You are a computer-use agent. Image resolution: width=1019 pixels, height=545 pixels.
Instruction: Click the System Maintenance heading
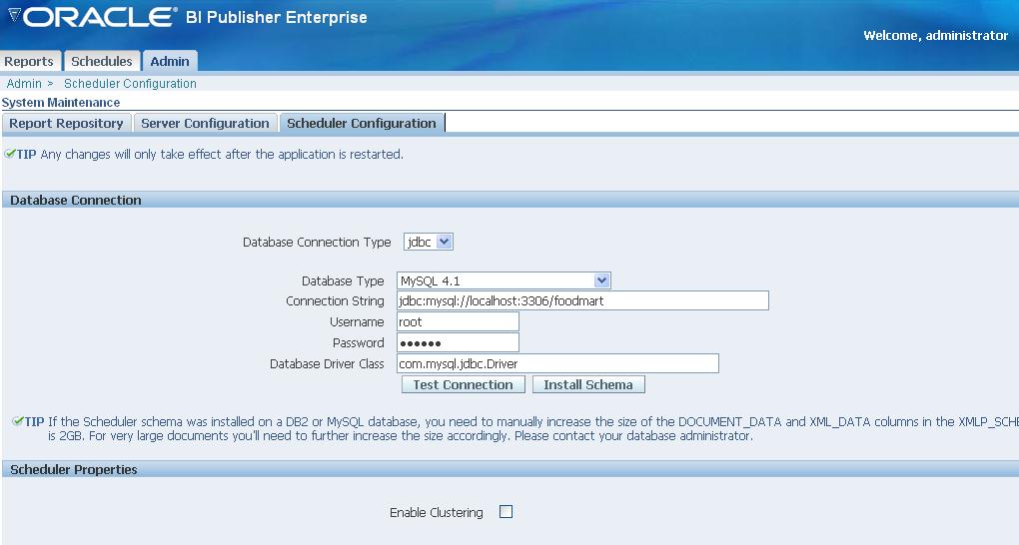coord(60,103)
